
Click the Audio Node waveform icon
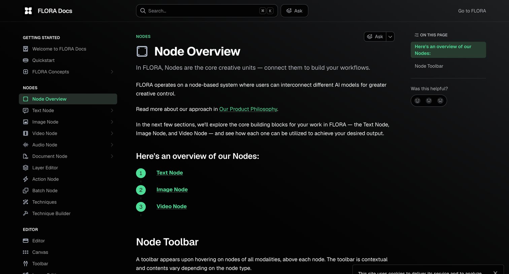pos(26,145)
